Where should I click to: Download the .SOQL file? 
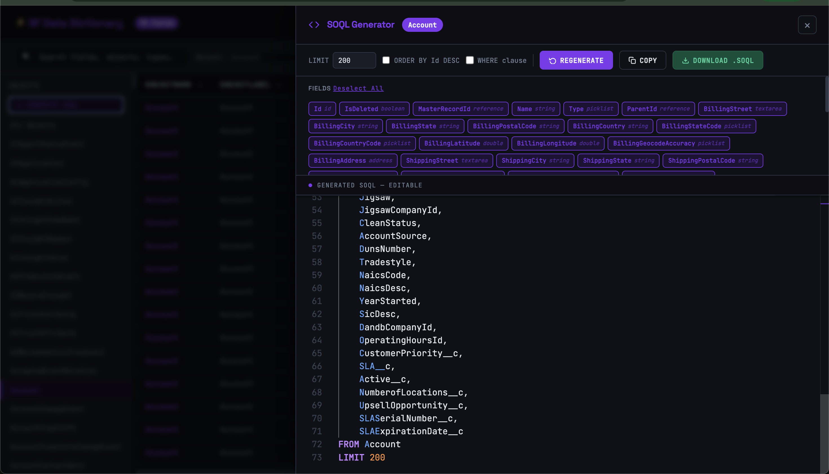click(718, 60)
